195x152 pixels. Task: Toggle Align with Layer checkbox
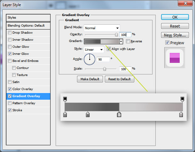click(109, 49)
